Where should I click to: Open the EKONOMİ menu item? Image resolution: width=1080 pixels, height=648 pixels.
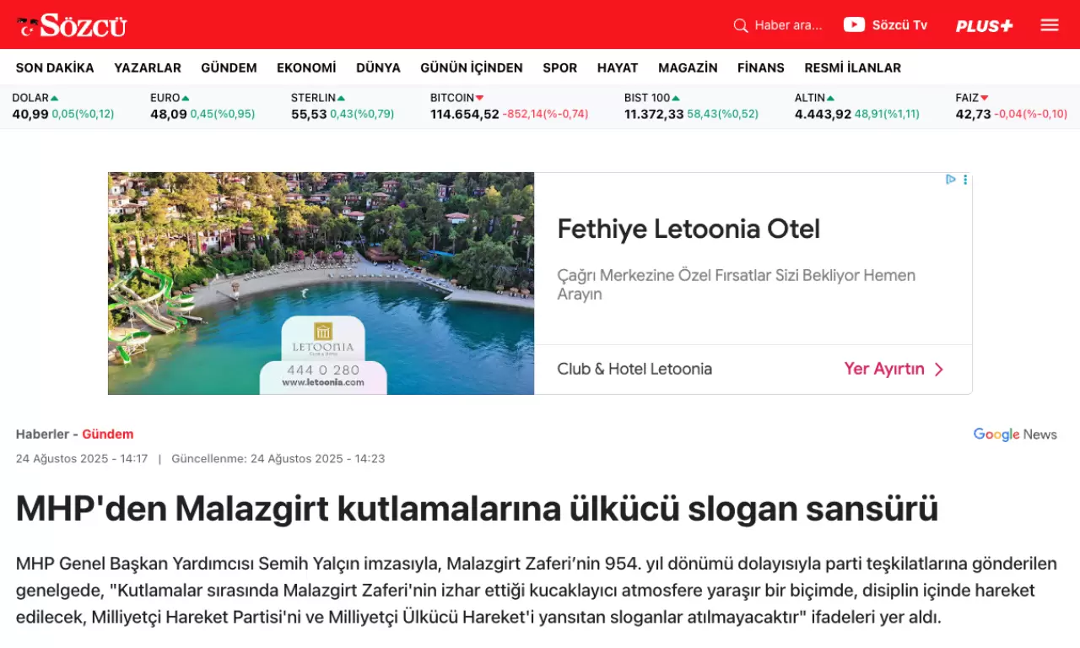click(x=306, y=67)
